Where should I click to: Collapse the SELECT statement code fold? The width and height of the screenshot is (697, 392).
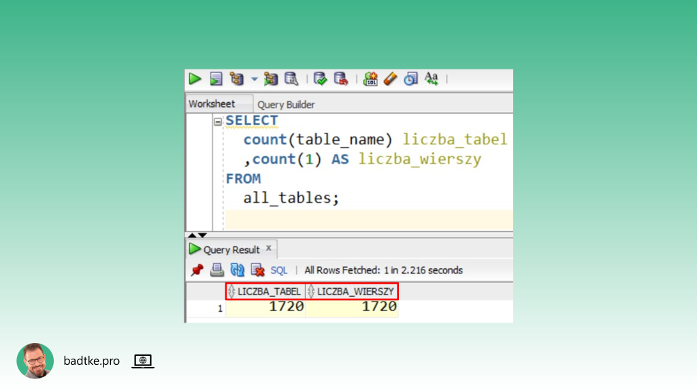click(218, 122)
